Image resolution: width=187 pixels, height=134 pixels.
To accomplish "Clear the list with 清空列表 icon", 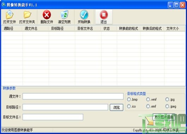I will click(x=65, y=15).
